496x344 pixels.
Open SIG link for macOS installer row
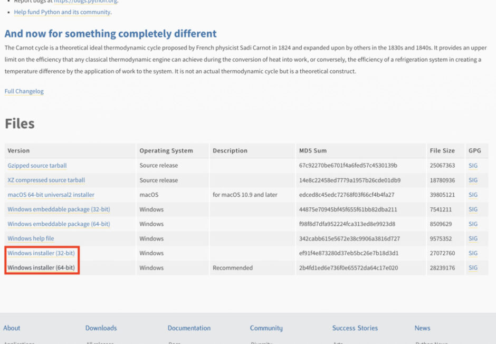473,195
